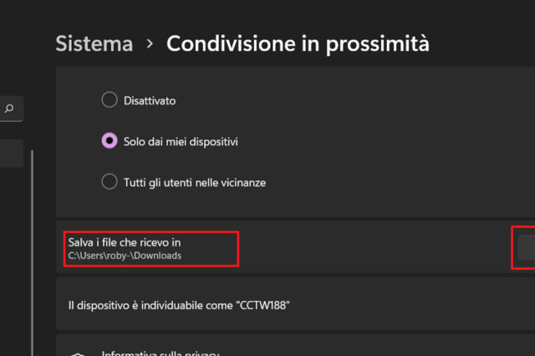Click the "CCTW188" device name text
This screenshot has height=356, width=535.
pyautogui.click(x=262, y=306)
